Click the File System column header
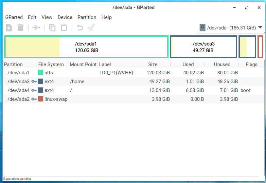The width and height of the screenshot is (266, 183). point(51,64)
